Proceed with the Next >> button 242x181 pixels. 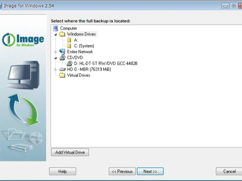(150, 171)
